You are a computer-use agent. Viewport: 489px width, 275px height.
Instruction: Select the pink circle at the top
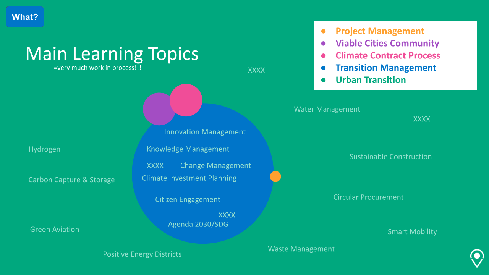pyautogui.click(x=186, y=100)
